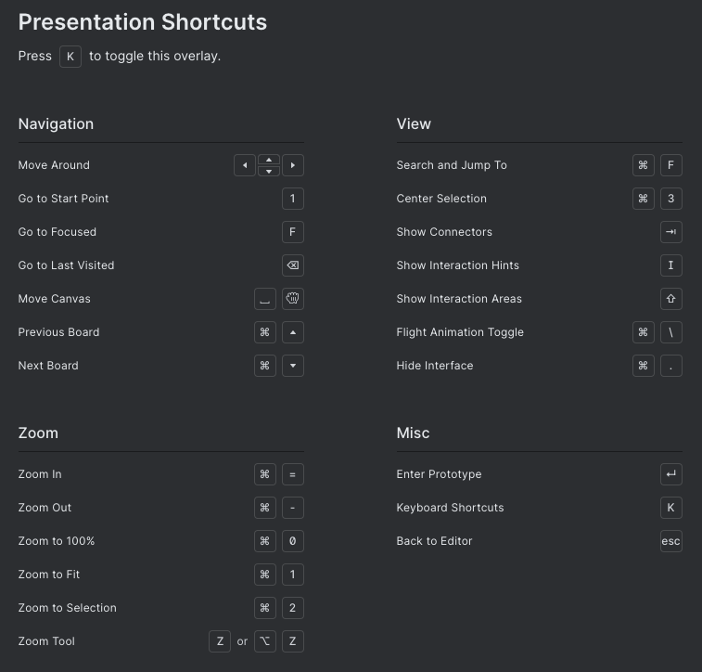Click the Flight Animation Toggle label
The height and width of the screenshot is (672, 702).
460,332
